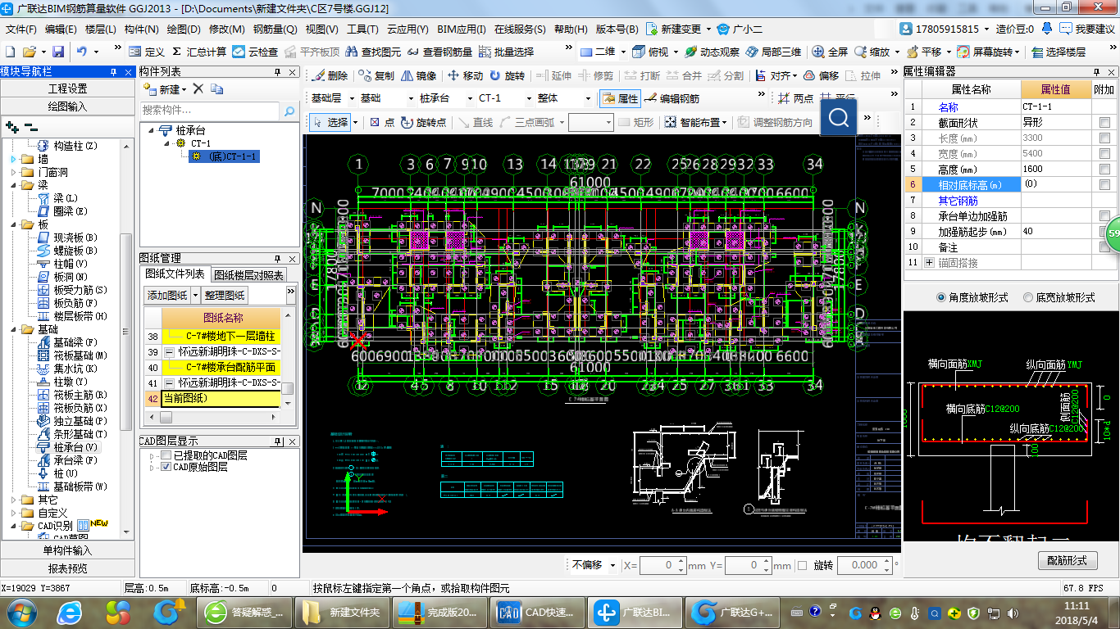
Task: Open 智能布置 smart layout tool
Action: point(696,122)
